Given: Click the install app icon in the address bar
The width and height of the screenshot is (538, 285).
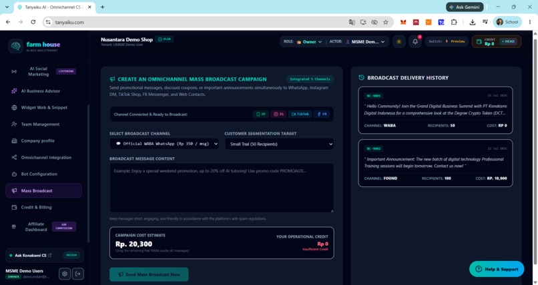Looking at the screenshot, I should coord(363,22).
